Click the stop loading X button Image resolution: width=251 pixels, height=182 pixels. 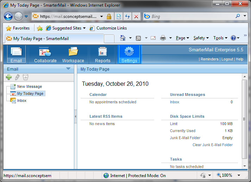(x=136, y=17)
